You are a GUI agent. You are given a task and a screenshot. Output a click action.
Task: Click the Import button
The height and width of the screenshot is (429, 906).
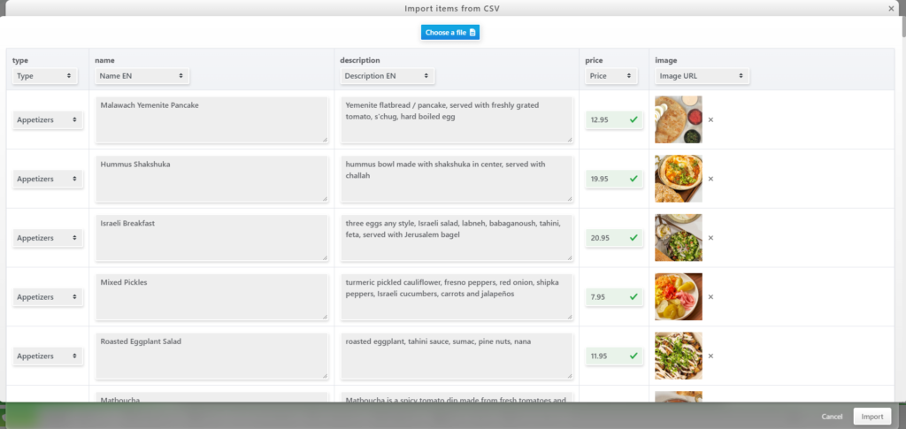[871, 417]
